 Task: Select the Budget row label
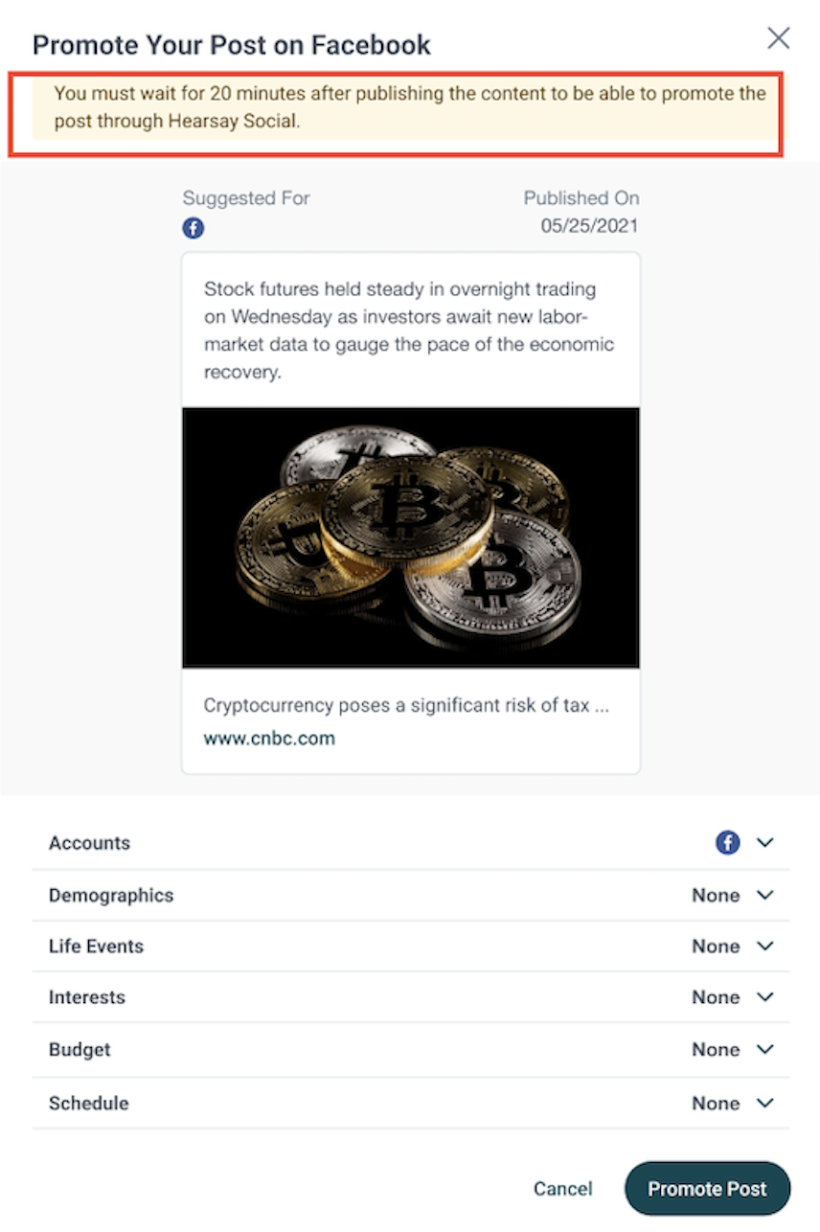coord(80,1049)
